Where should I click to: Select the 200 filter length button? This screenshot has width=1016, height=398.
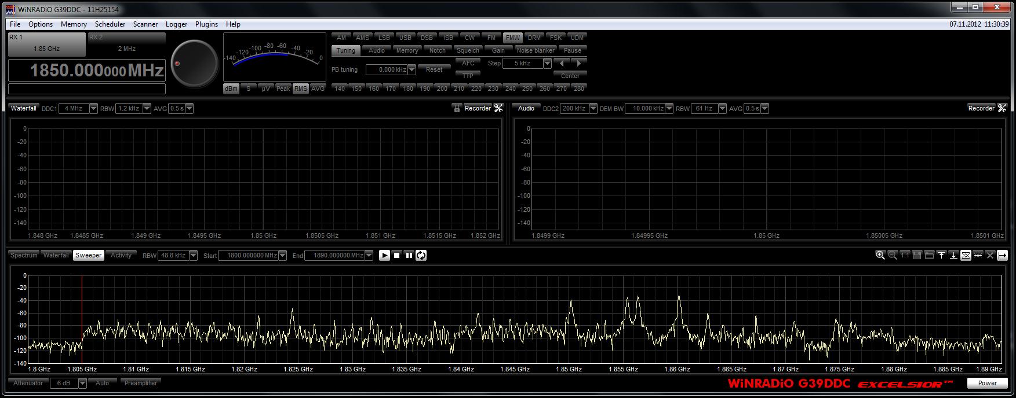point(442,89)
